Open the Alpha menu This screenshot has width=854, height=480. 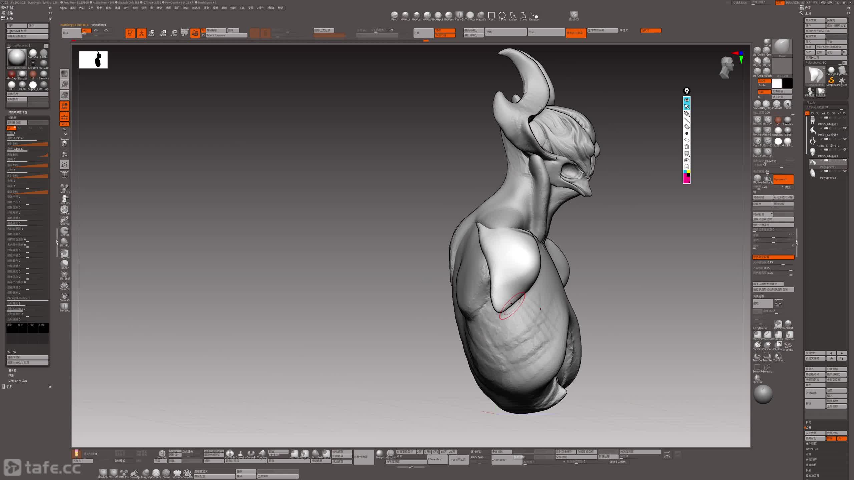(63, 8)
